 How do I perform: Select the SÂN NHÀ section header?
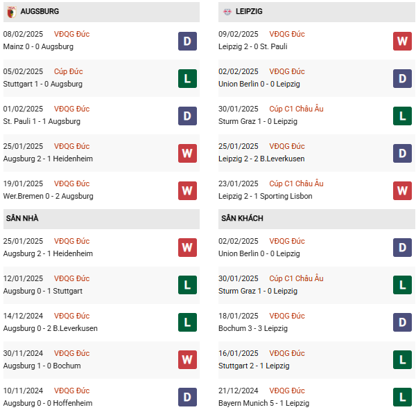[x=22, y=218]
